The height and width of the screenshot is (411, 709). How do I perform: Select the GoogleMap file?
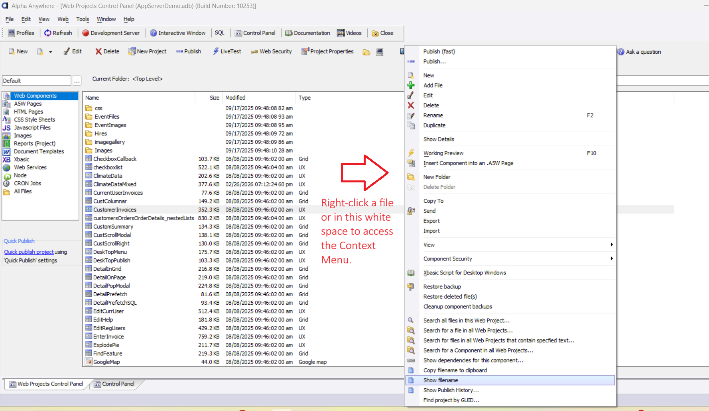106,362
